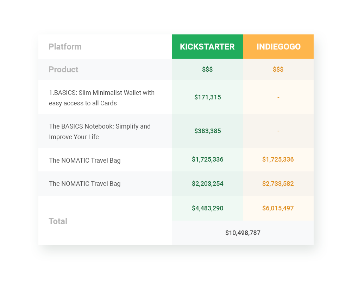Click the orange $$$ Indiegogo subheader
352x281 pixels.
tap(278, 70)
